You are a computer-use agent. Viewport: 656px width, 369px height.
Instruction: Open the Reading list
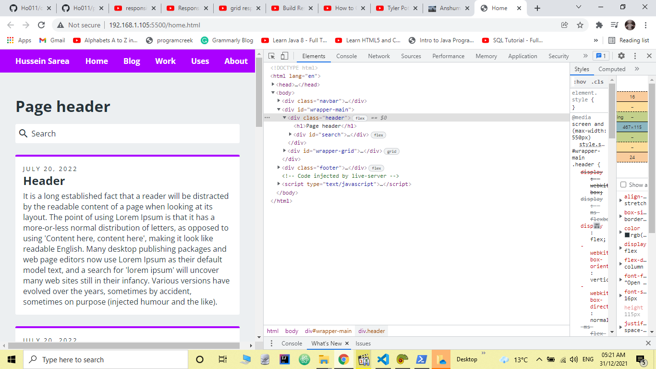(x=629, y=40)
